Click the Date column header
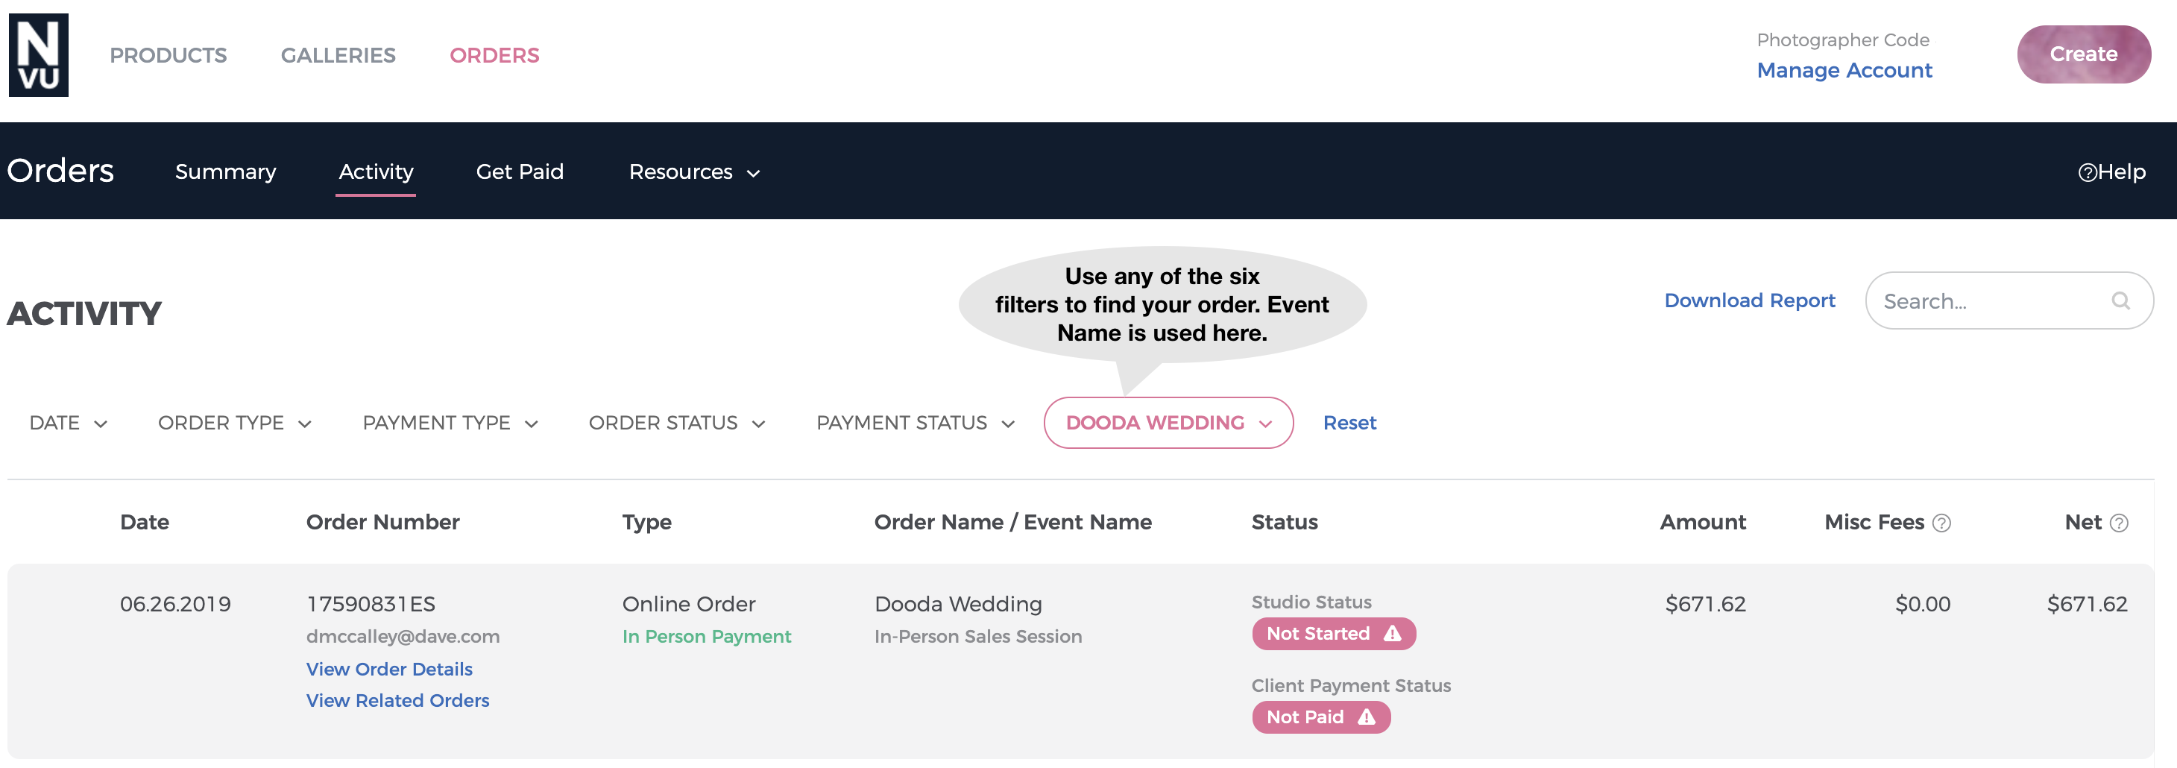Image resolution: width=2177 pixels, height=768 pixels. tap(145, 522)
